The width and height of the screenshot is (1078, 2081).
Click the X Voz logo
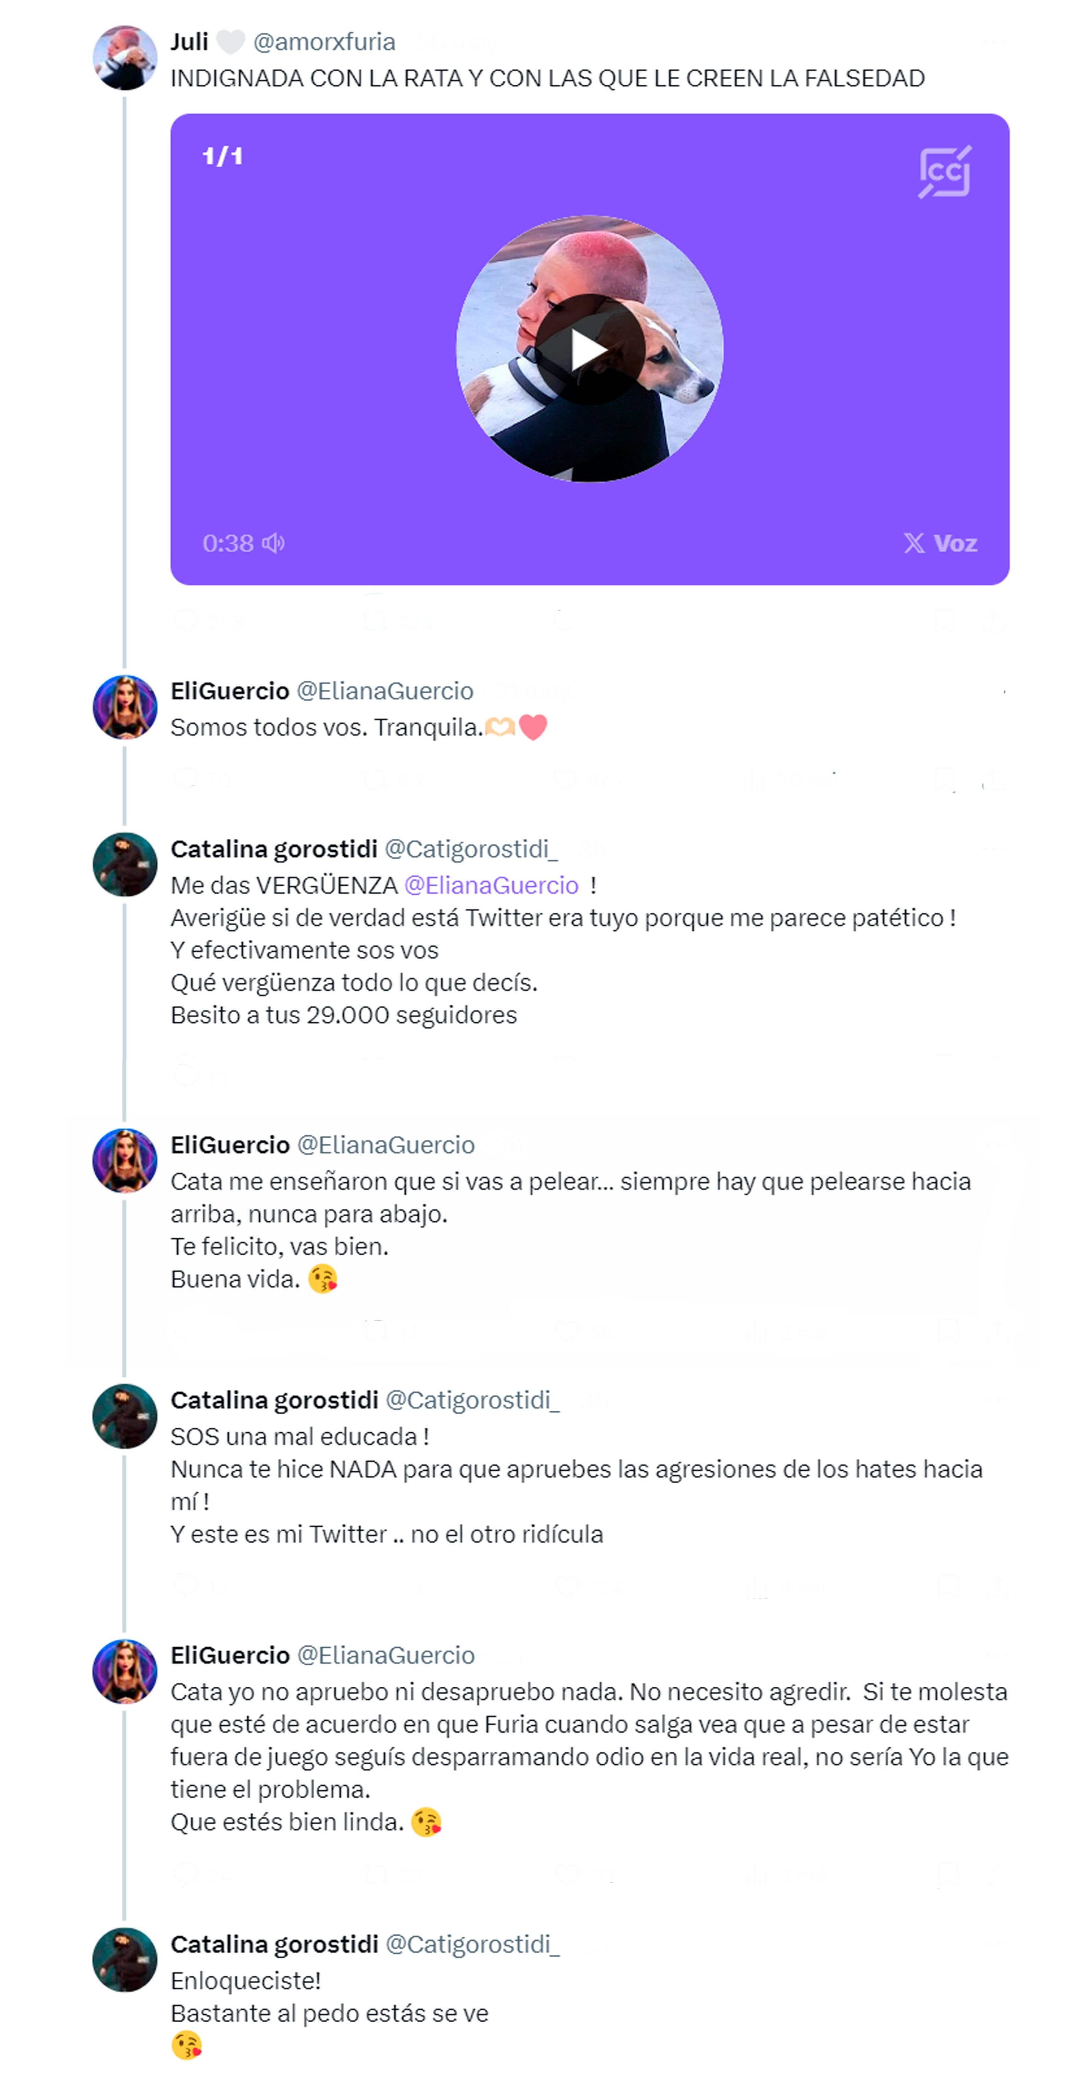pyautogui.click(x=940, y=543)
